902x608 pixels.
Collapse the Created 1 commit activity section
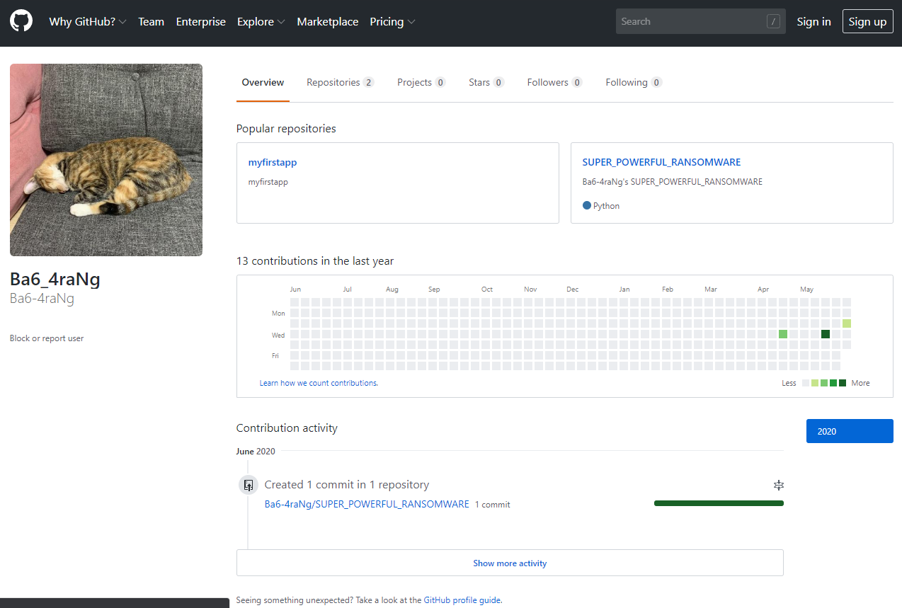[x=779, y=485]
